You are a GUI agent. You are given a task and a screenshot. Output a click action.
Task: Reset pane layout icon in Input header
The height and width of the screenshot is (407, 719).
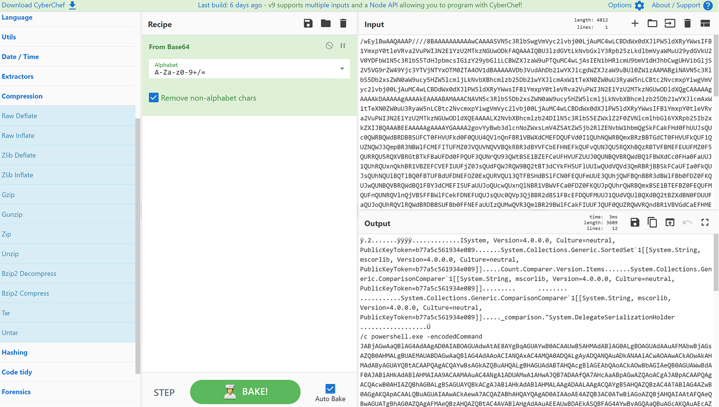705,23
